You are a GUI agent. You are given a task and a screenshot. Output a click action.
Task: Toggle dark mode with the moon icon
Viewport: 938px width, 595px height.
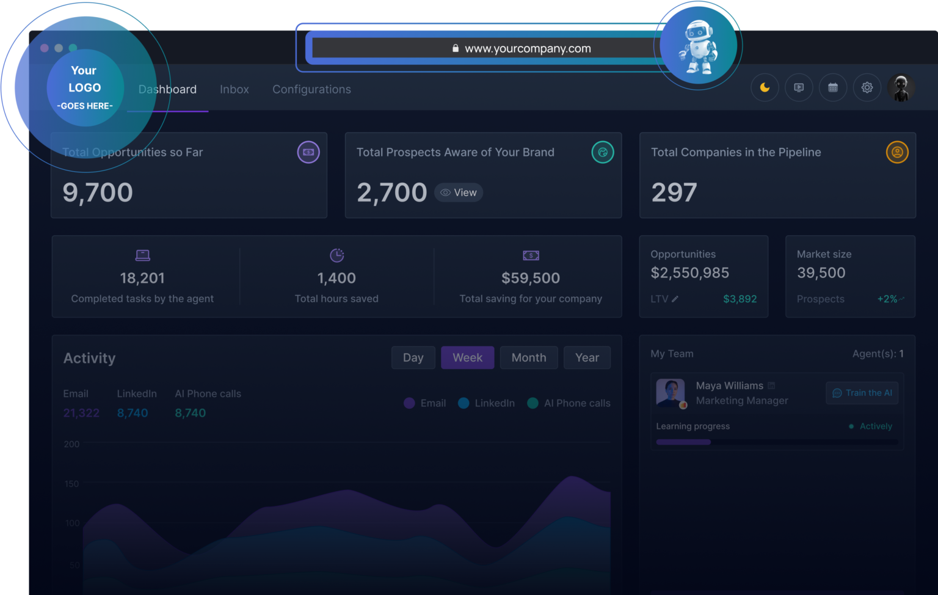pyautogui.click(x=765, y=87)
